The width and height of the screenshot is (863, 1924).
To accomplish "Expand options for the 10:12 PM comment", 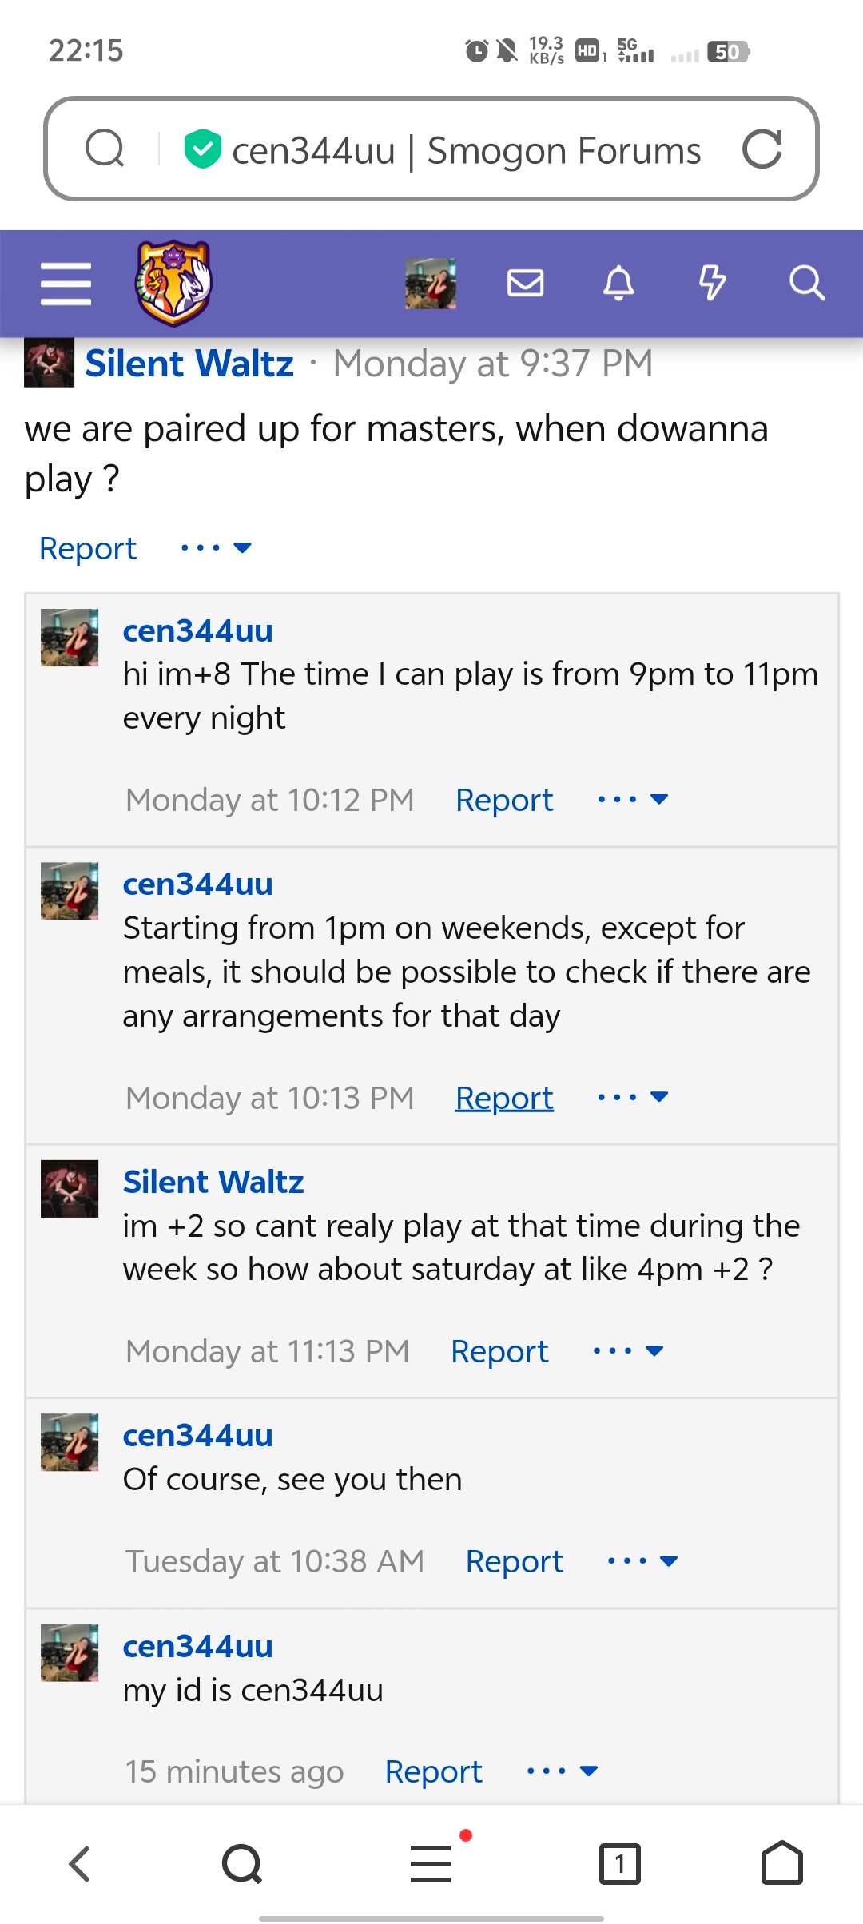I will tap(633, 799).
